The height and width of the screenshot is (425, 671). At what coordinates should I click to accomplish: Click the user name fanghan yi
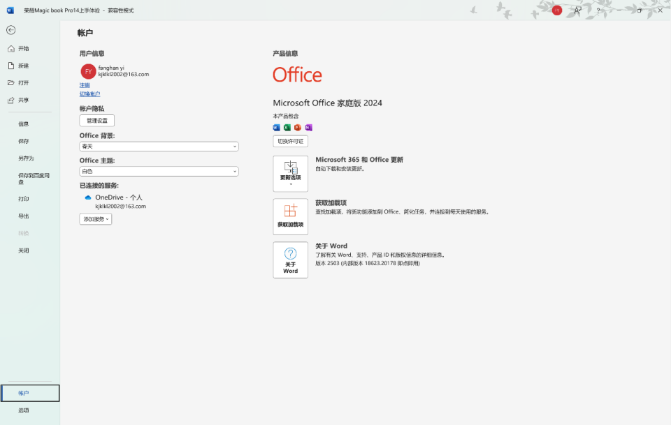pyautogui.click(x=111, y=68)
